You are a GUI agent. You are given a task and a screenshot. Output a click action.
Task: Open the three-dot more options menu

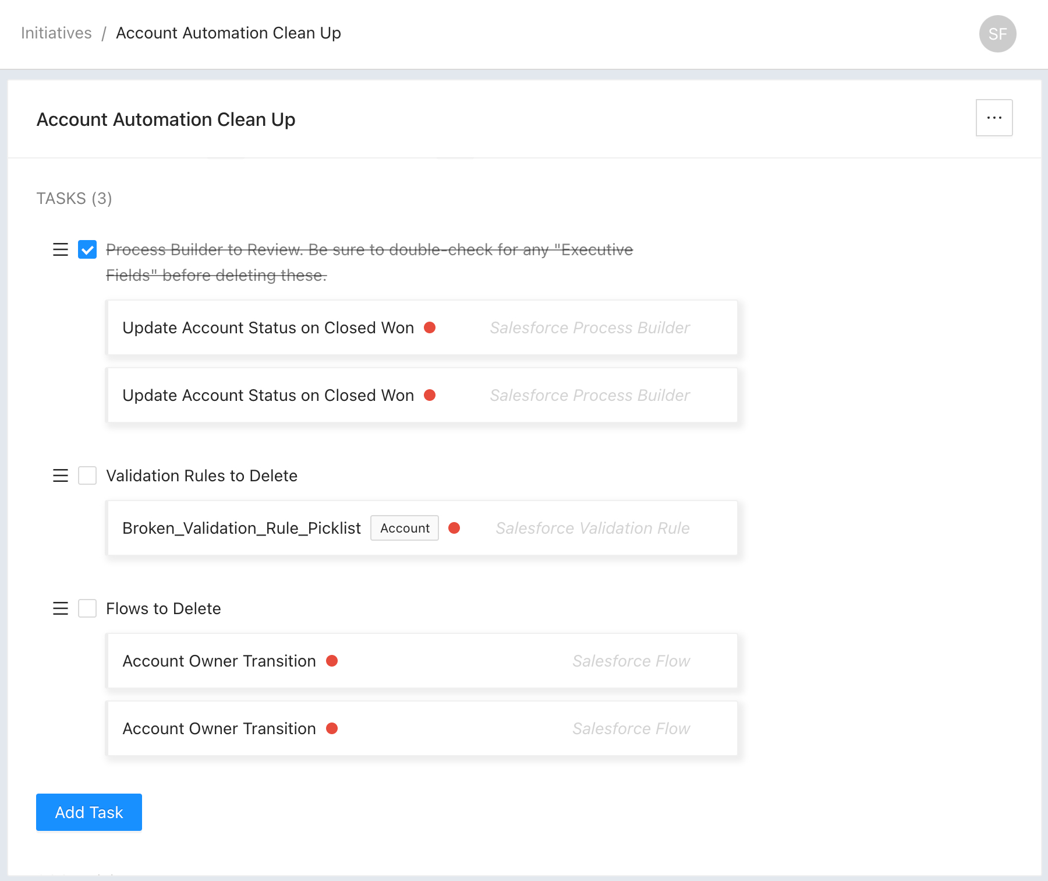coord(994,118)
